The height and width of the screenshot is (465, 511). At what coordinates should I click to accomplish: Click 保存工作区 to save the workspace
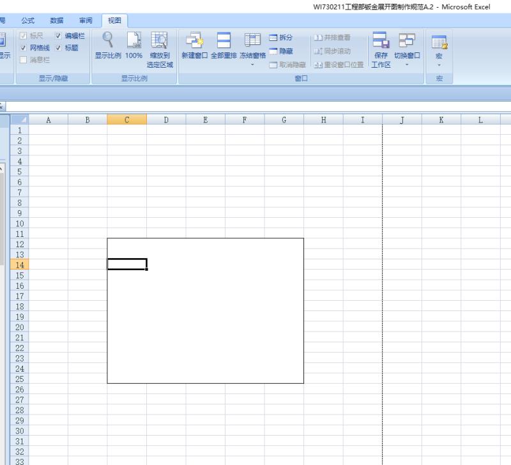pyautogui.click(x=381, y=50)
